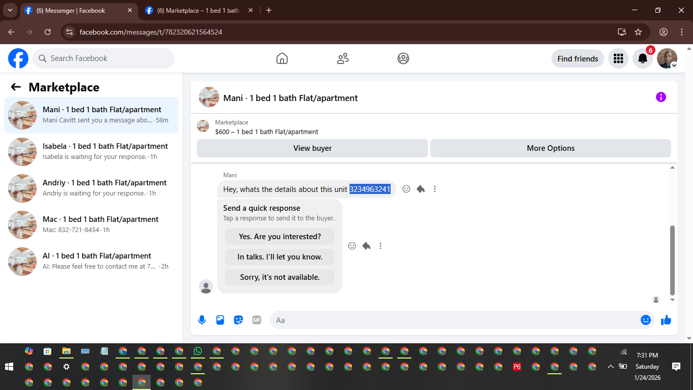Click the conversation scrollbar thumb

(x=673, y=260)
